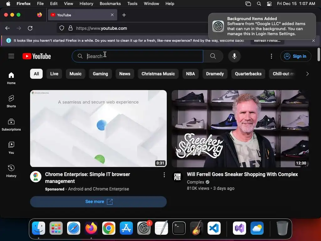Click the Refresh Firefox button

[x=267, y=40]
